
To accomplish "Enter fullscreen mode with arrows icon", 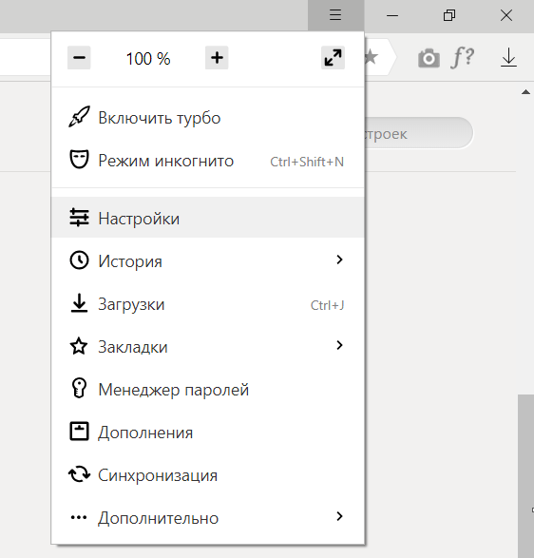I will tap(333, 58).
